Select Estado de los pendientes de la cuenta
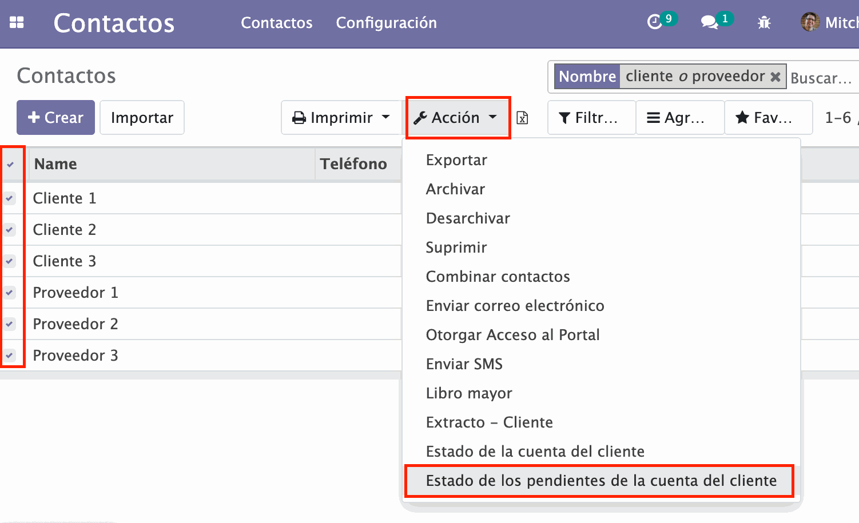Screen dimensions: 859x523 click(x=600, y=481)
